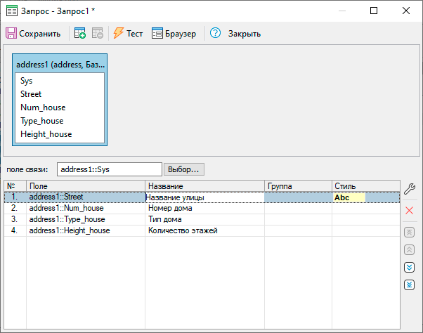Click the Сохранить save button
Viewport: 423px width, 333px height.
tap(34, 33)
